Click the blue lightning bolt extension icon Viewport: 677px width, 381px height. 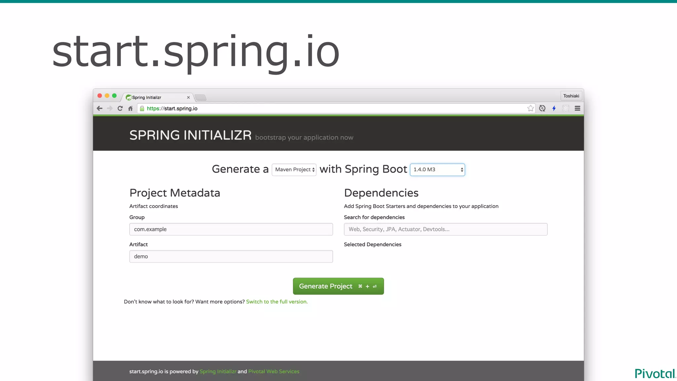554,108
